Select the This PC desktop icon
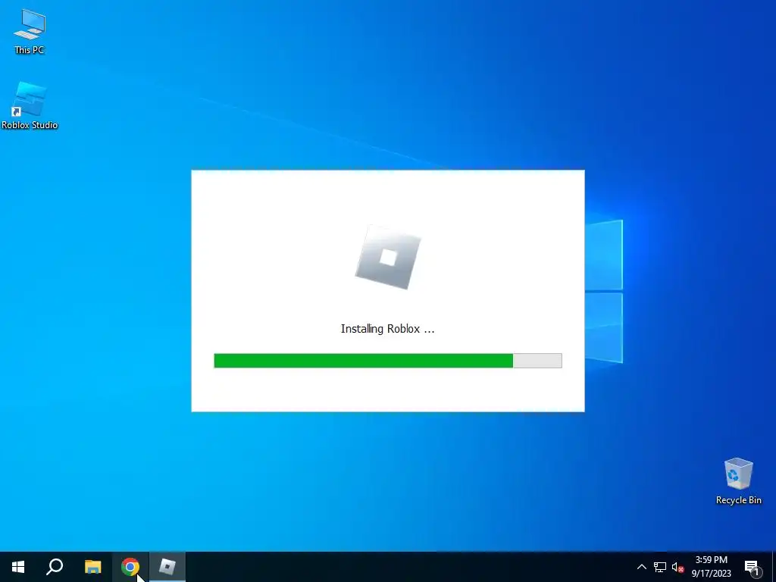Screen dimensions: 776x582 (30, 32)
